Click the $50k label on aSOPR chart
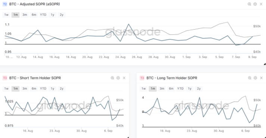 point(257,26)
